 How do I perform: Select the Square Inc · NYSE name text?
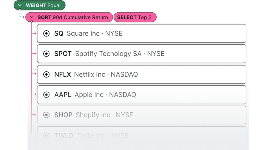pyautogui.click(x=94, y=34)
